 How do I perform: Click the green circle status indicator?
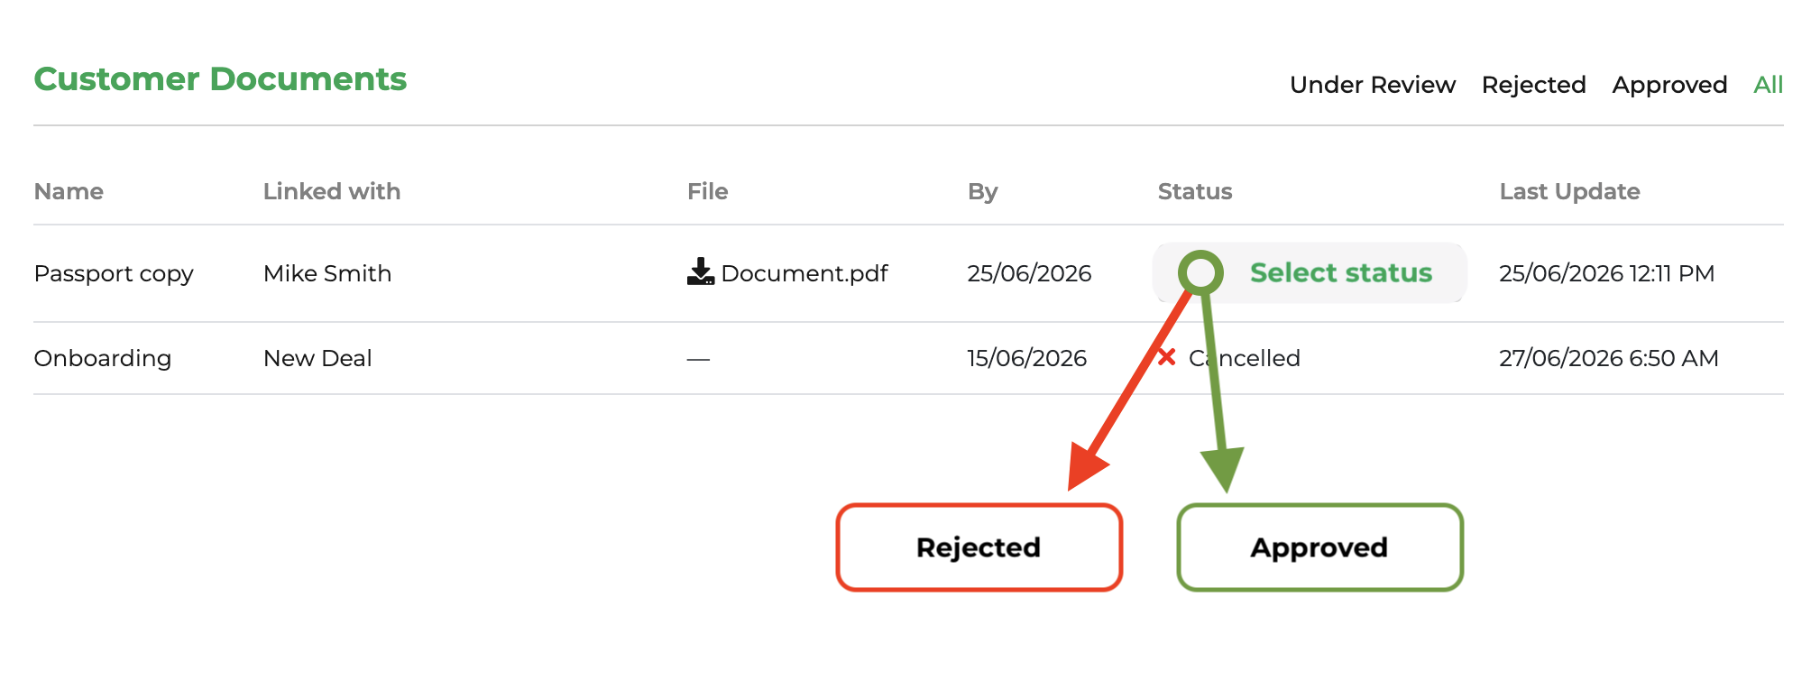1200,272
